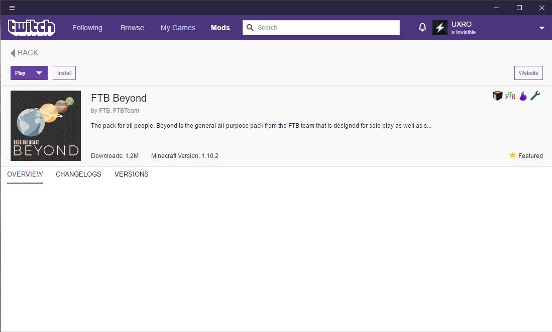This screenshot has height=332, width=552.
Task: Click the Twitch logo
Action: tap(31, 28)
